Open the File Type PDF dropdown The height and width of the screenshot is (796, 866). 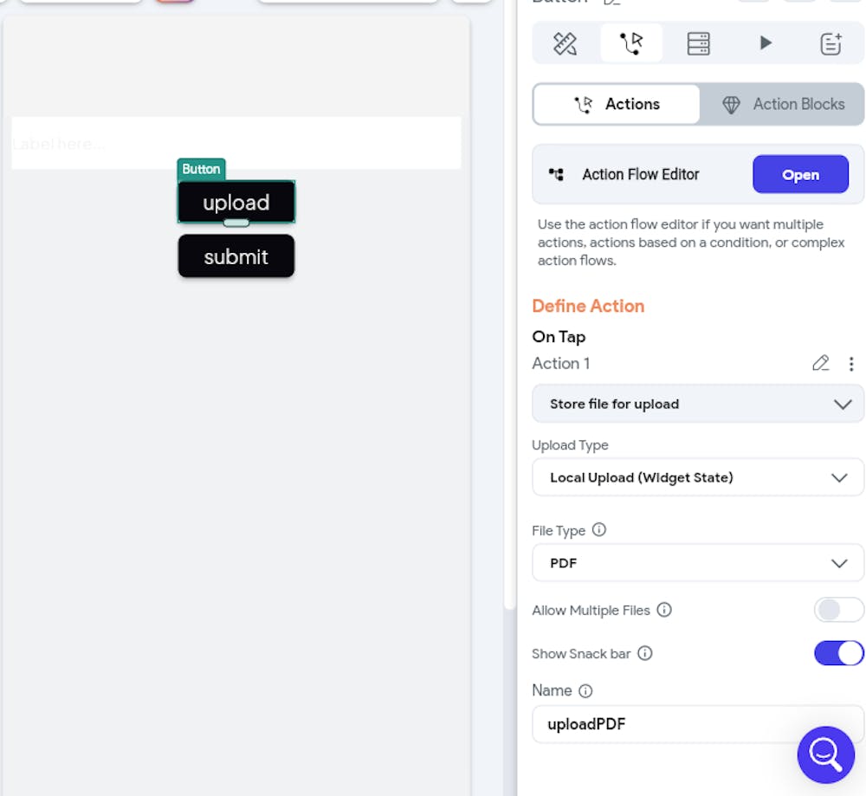[698, 563]
